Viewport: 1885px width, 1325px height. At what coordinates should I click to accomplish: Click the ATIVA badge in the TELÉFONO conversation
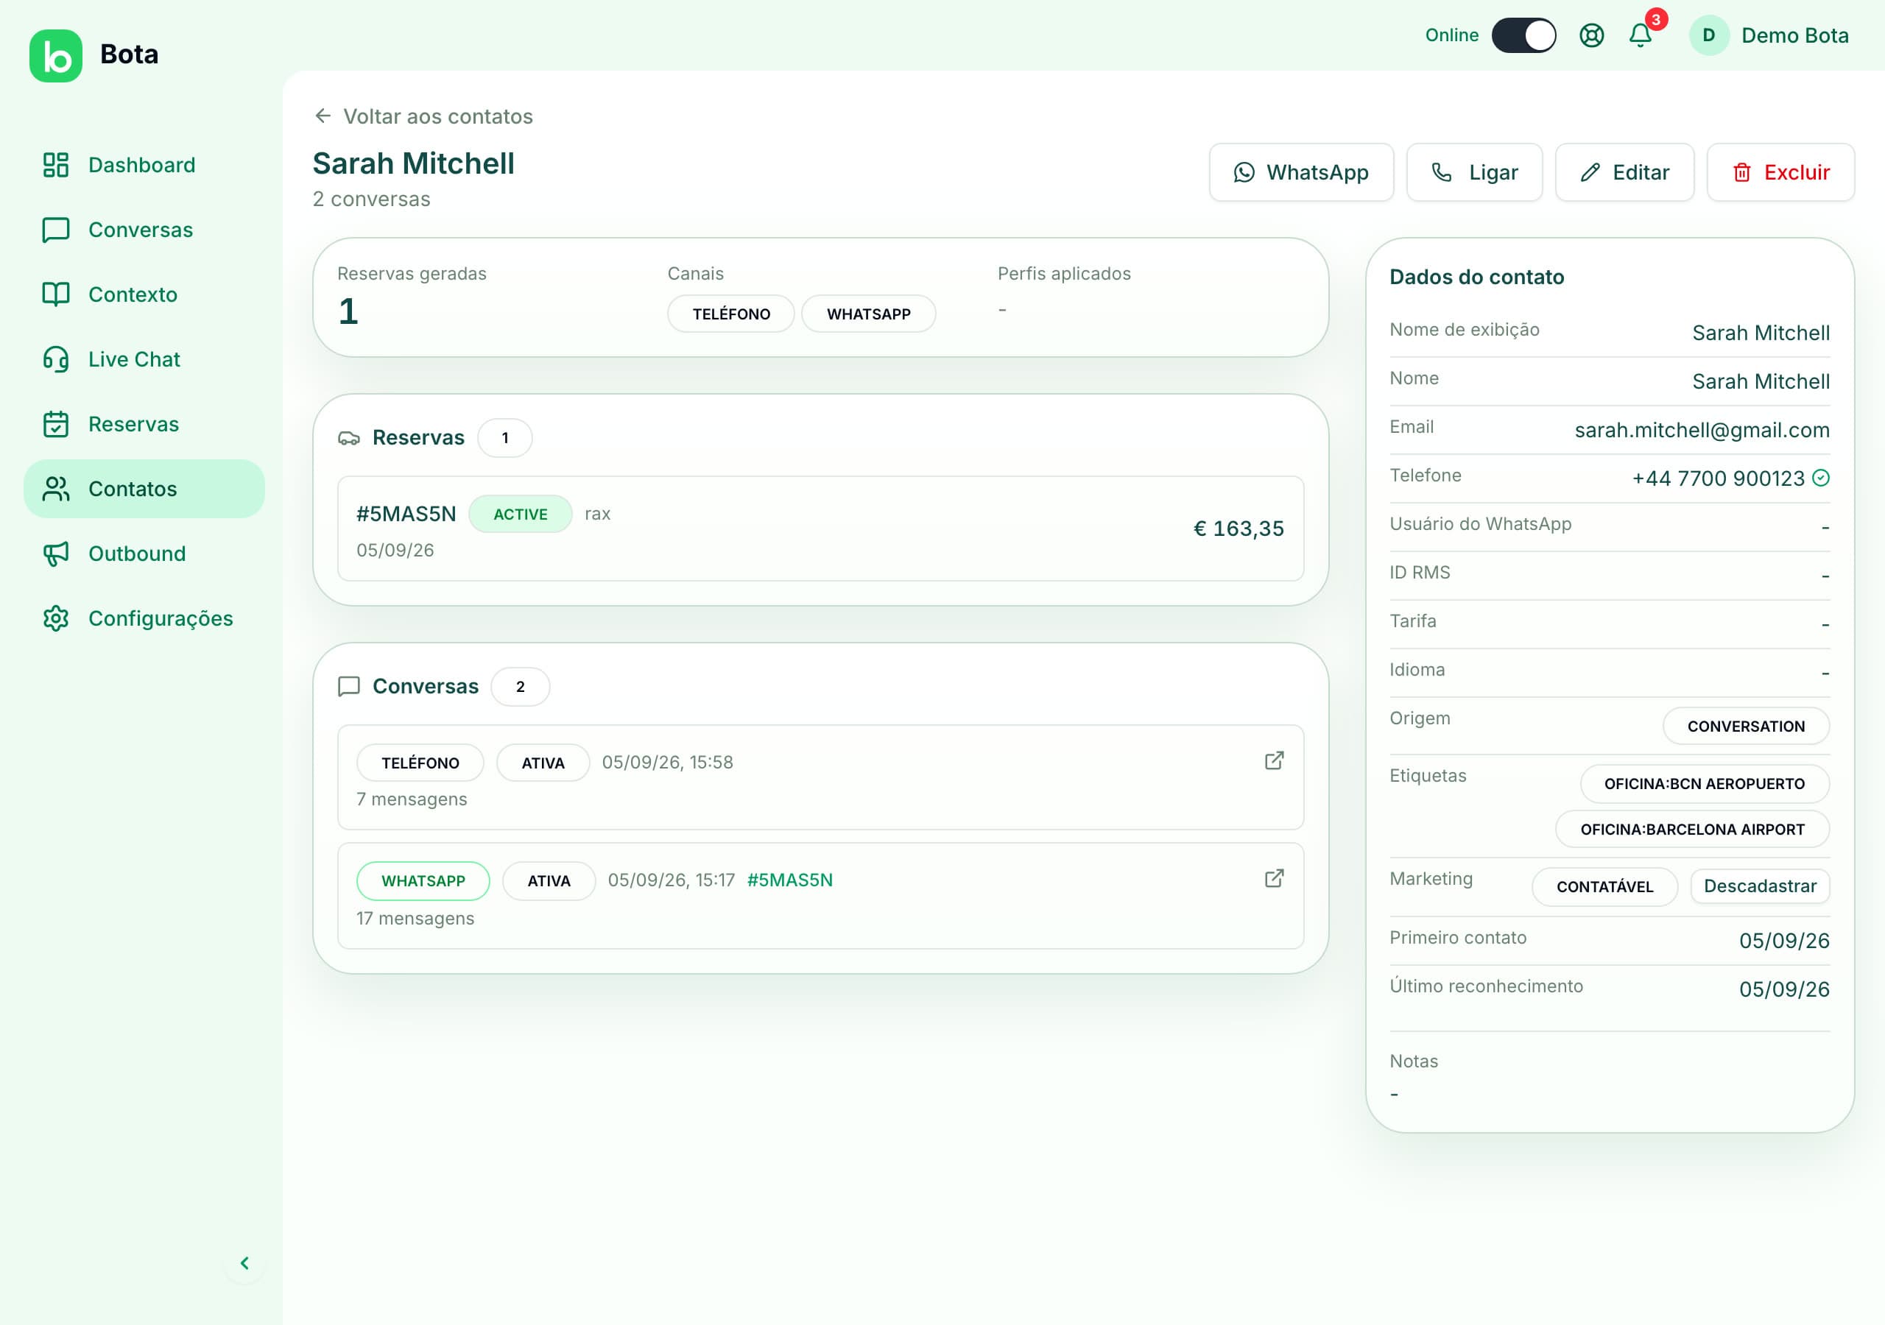click(x=543, y=763)
